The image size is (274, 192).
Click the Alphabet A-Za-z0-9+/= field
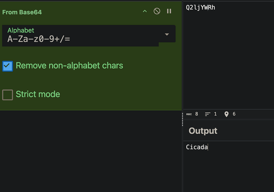tap(80, 36)
